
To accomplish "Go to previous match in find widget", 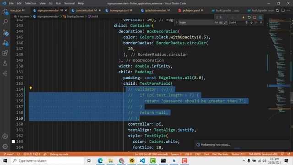I will click(246, 22).
